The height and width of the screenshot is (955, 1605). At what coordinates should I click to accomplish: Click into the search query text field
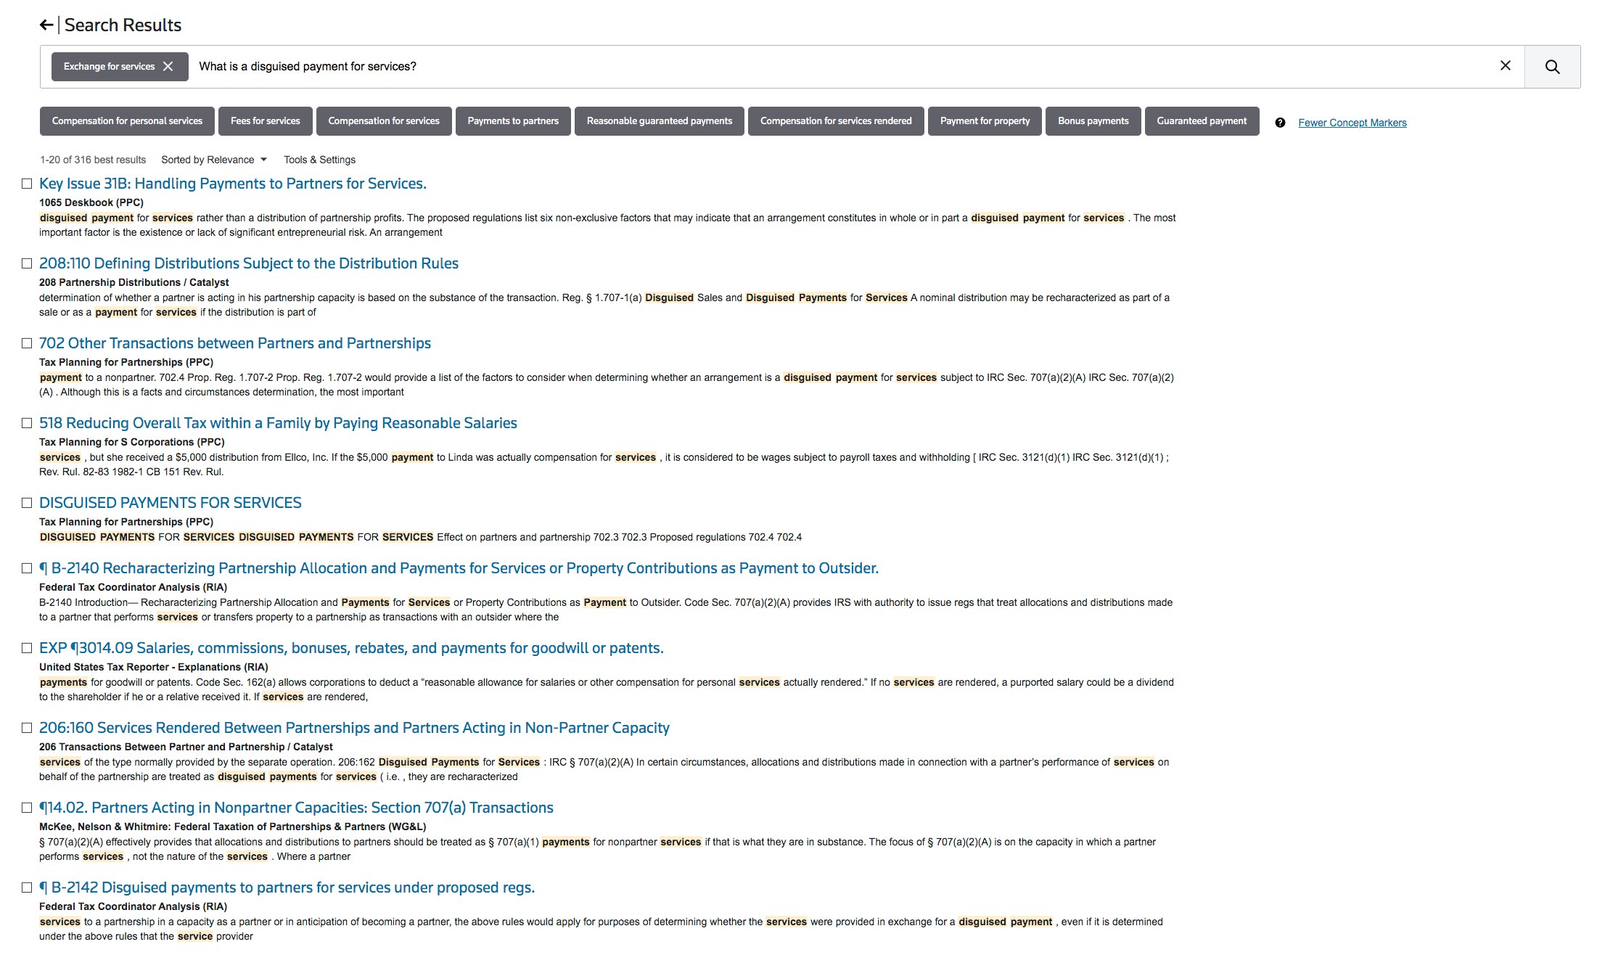click(726, 67)
